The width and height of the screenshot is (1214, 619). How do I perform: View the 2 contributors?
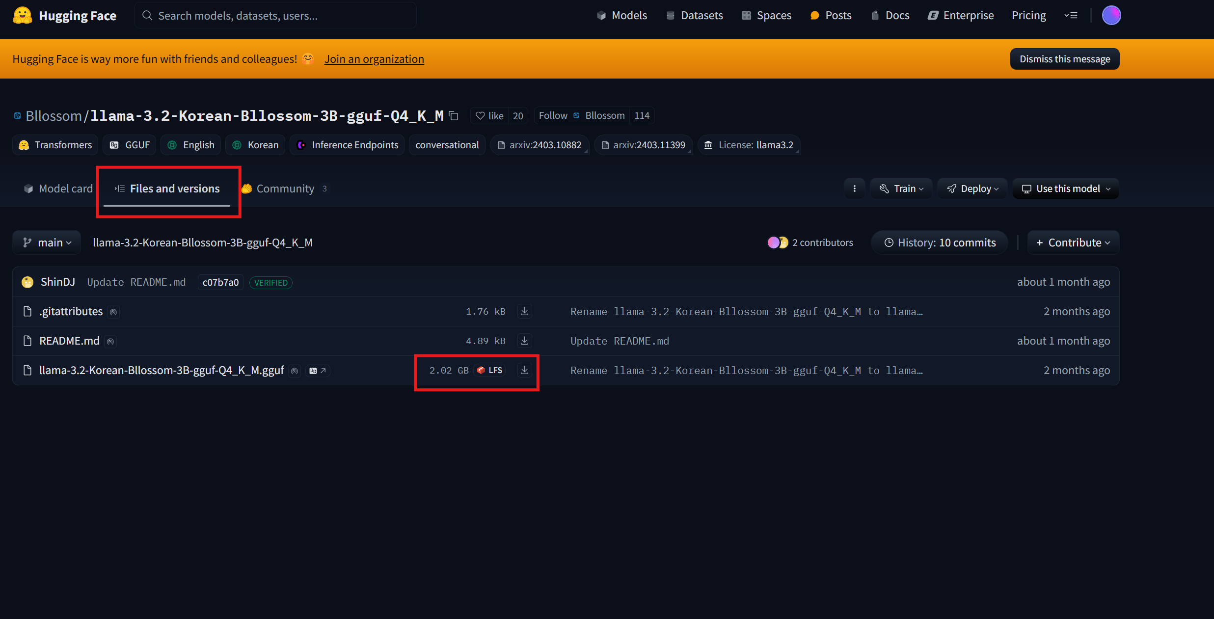(810, 242)
